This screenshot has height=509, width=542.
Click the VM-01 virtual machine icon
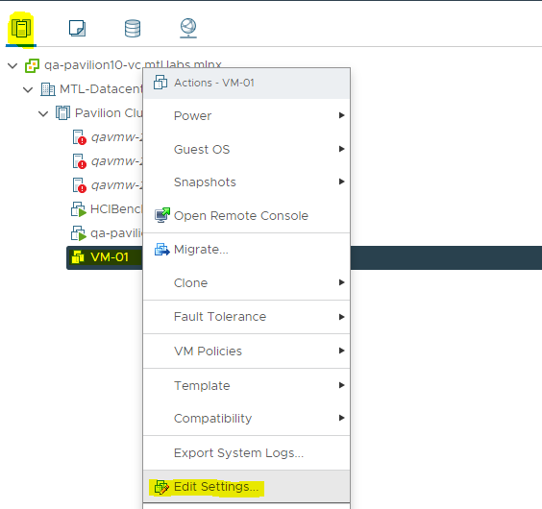78,257
